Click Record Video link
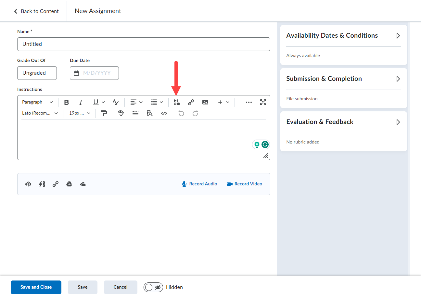 tap(244, 184)
